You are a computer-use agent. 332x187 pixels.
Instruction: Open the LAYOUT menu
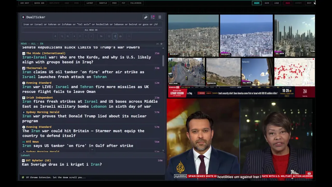point(90,3)
